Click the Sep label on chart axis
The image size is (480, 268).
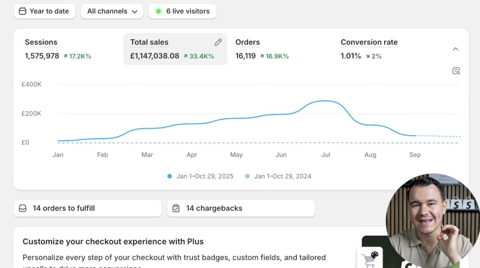[415, 155]
